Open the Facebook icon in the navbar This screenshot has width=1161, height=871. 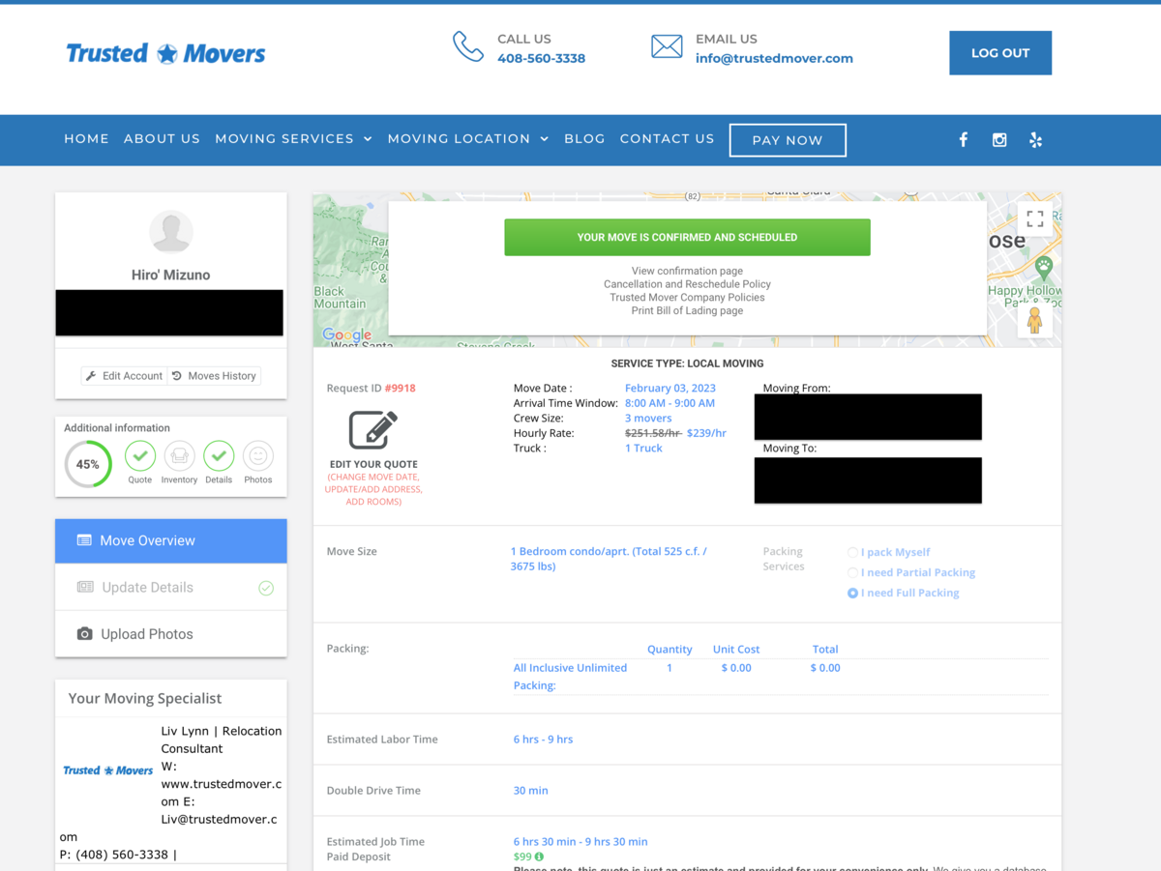pos(964,140)
